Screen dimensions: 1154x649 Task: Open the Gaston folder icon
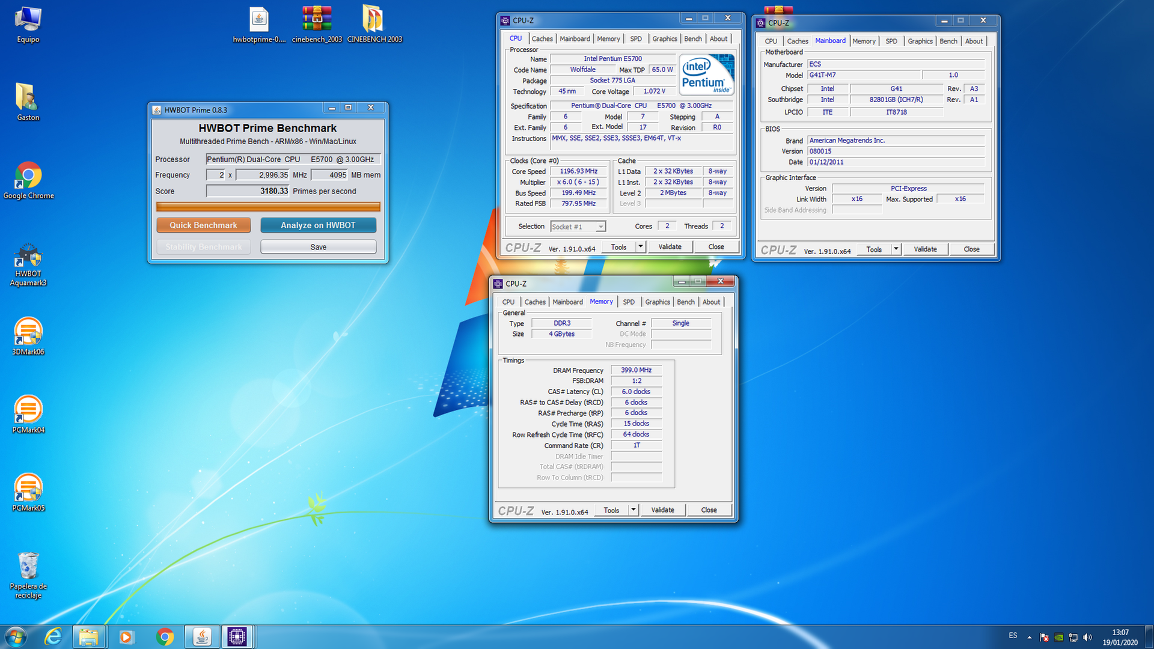(x=28, y=102)
